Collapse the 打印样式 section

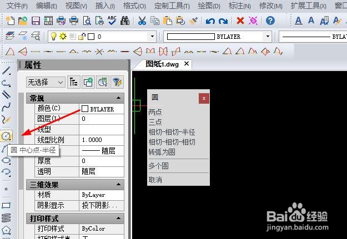coord(118,218)
